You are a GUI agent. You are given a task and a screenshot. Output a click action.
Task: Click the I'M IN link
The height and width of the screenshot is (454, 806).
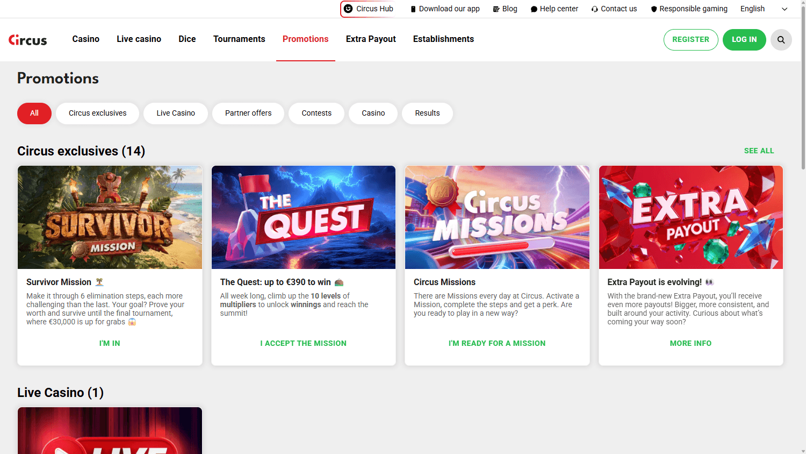click(x=110, y=343)
